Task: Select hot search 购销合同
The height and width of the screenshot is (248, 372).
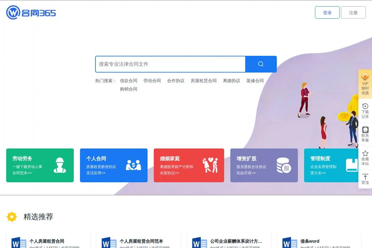Action: (129, 89)
